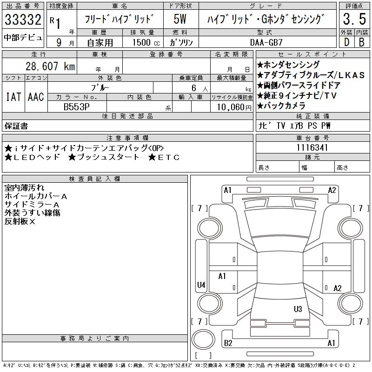This screenshot has width=372, height=372.
Task: Click the star before ETC
Action: click(153, 157)
